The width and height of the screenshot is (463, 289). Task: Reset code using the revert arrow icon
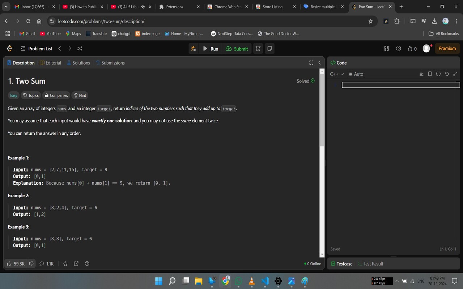(447, 74)
